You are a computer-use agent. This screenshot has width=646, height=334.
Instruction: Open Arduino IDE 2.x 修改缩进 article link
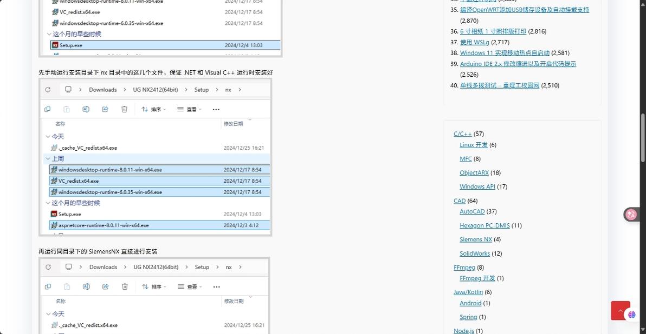tap(518, 64)
